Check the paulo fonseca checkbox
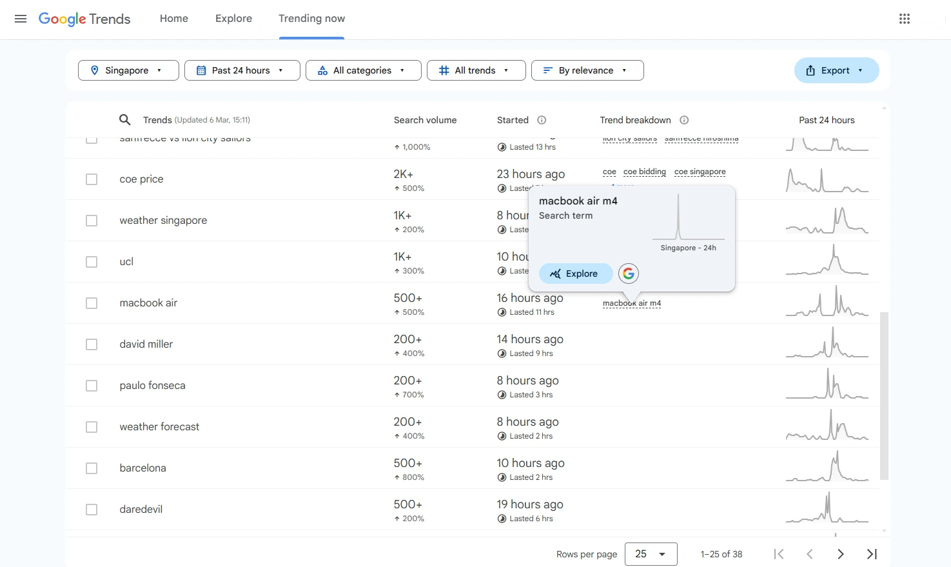Image resolution: width=951 pixels, height=567 pixels. pos(92,386)
